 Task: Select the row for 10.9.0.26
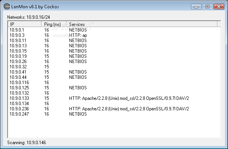click(x=114, y=62)
